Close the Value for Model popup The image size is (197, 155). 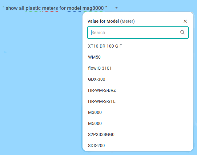pos(185,21)
